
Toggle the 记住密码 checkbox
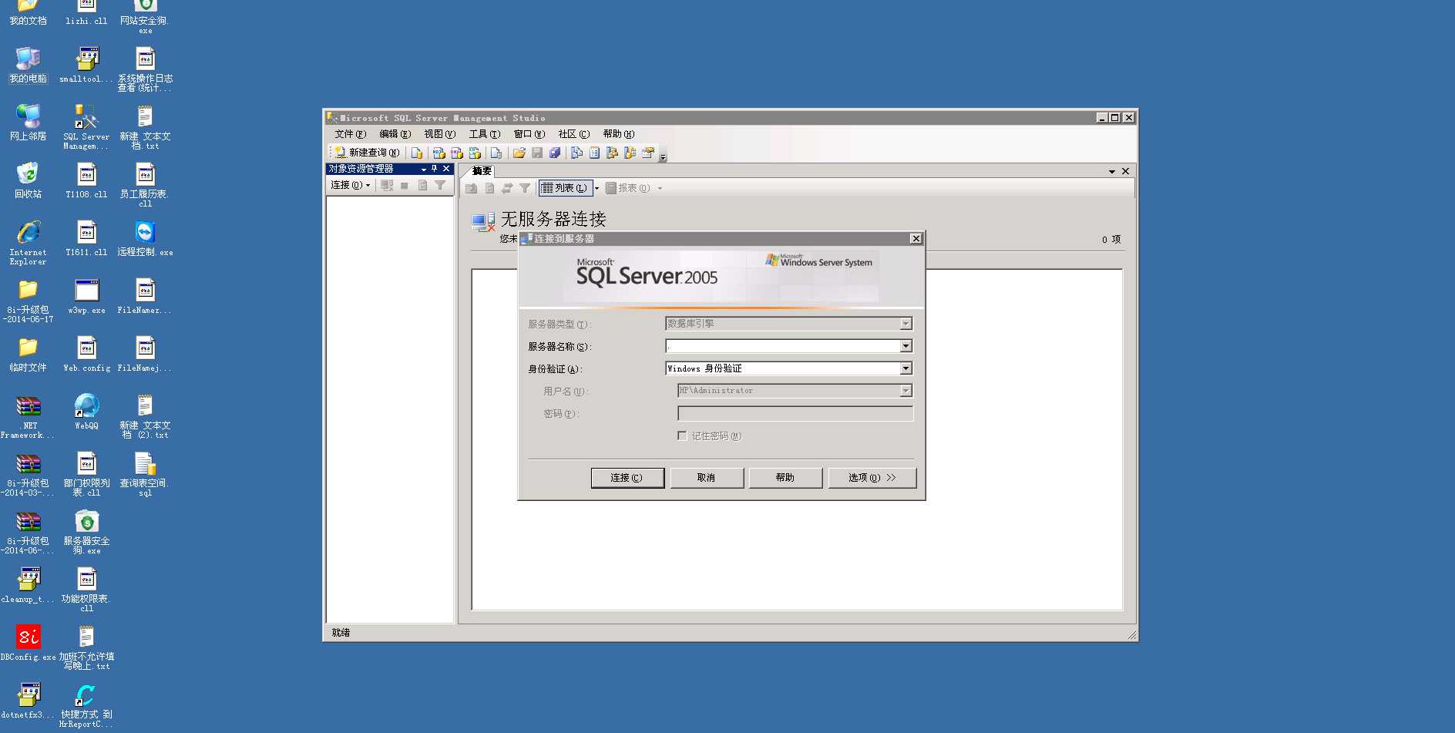(682, 436)
